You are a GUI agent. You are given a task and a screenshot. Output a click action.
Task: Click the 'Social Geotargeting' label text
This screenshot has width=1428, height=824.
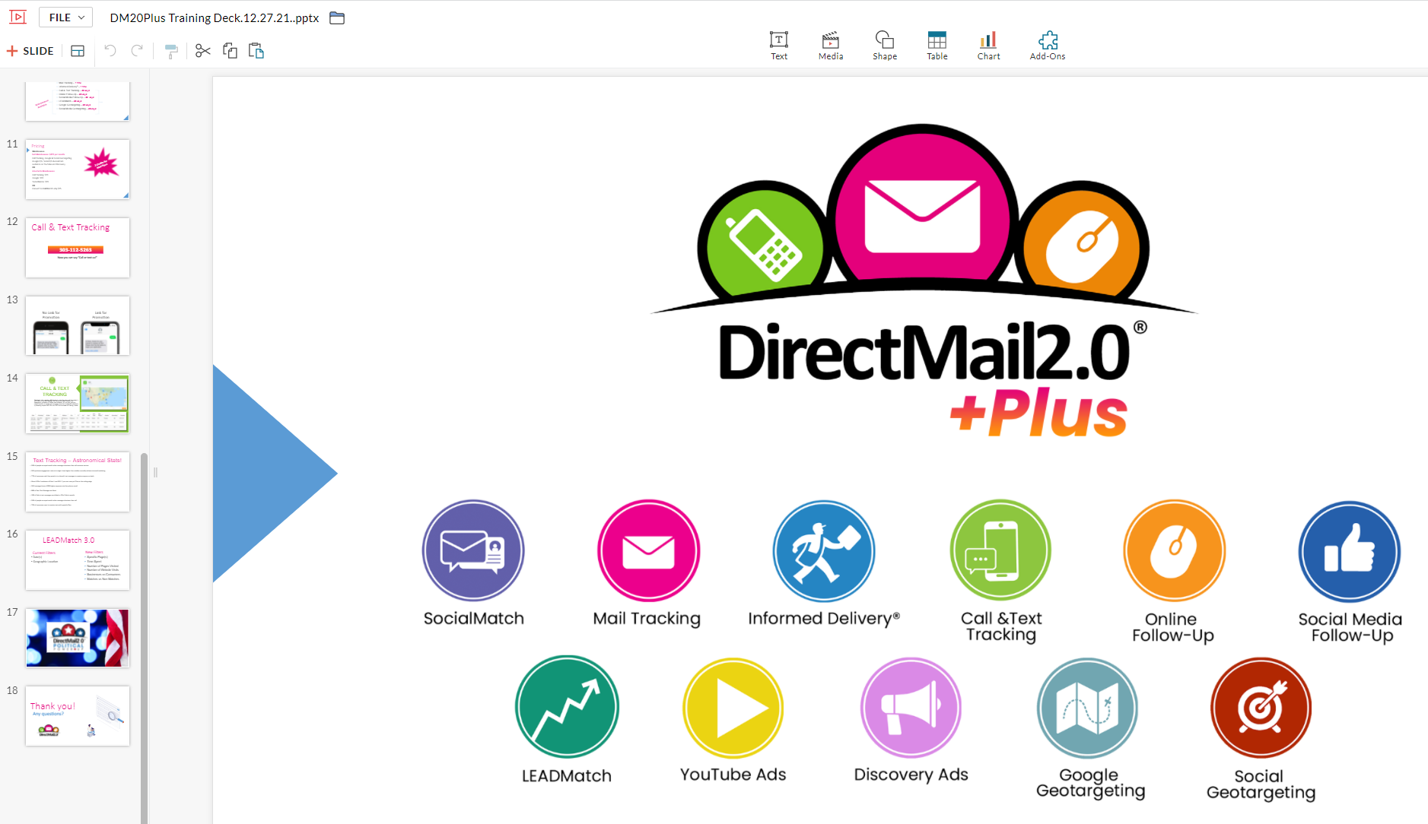(1261, 785)
